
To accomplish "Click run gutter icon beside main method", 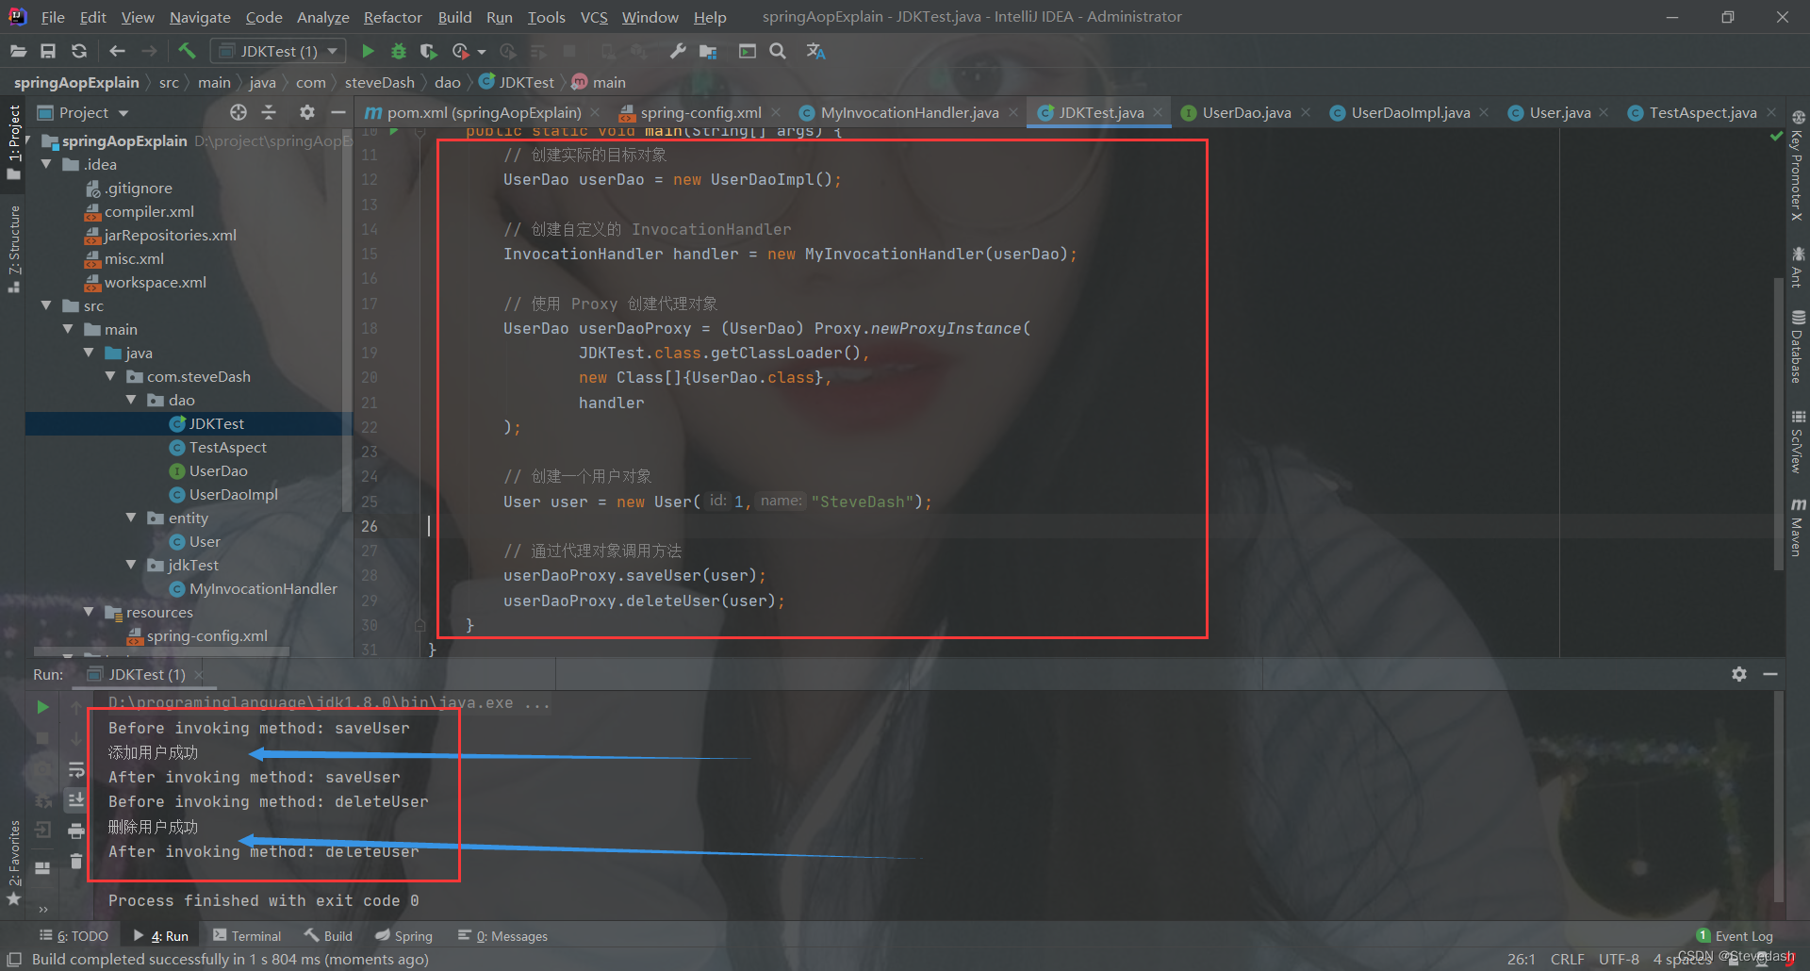I will [394, 131].
